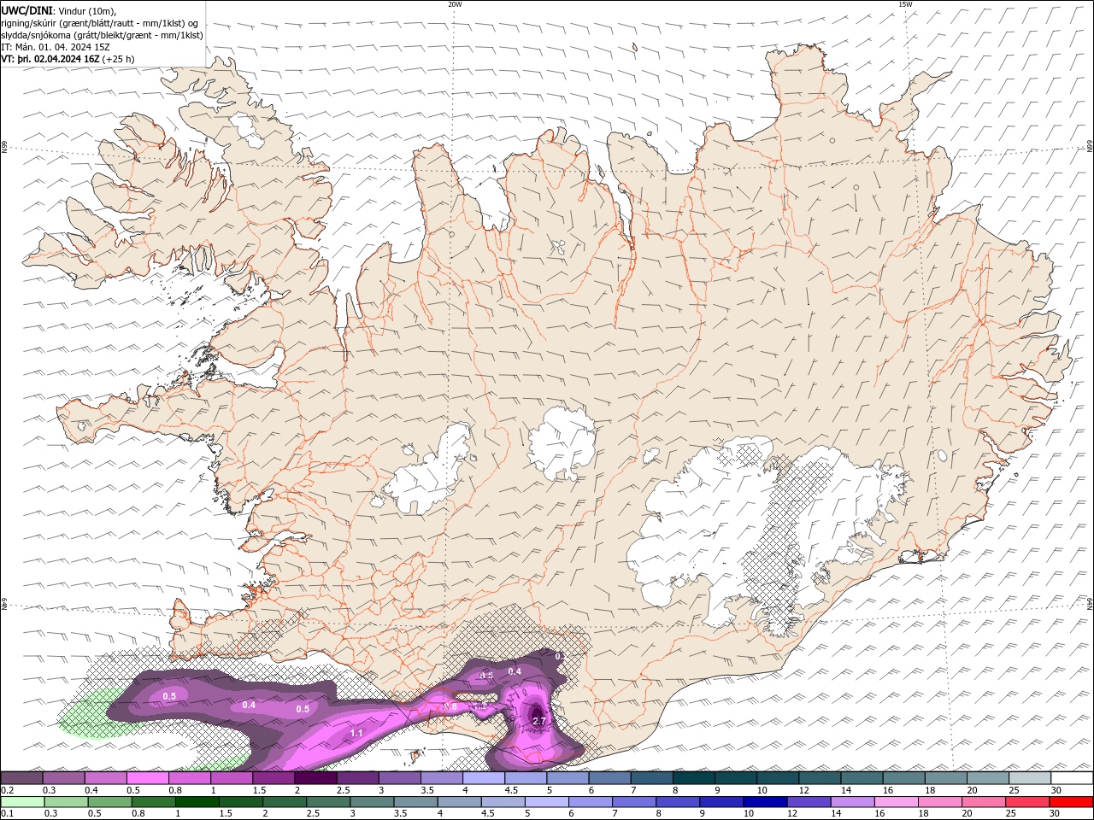The image size is (1094, 820).
Task: Click the 'slydda/snjókoma' legend description line
Action: pos(102,35)
